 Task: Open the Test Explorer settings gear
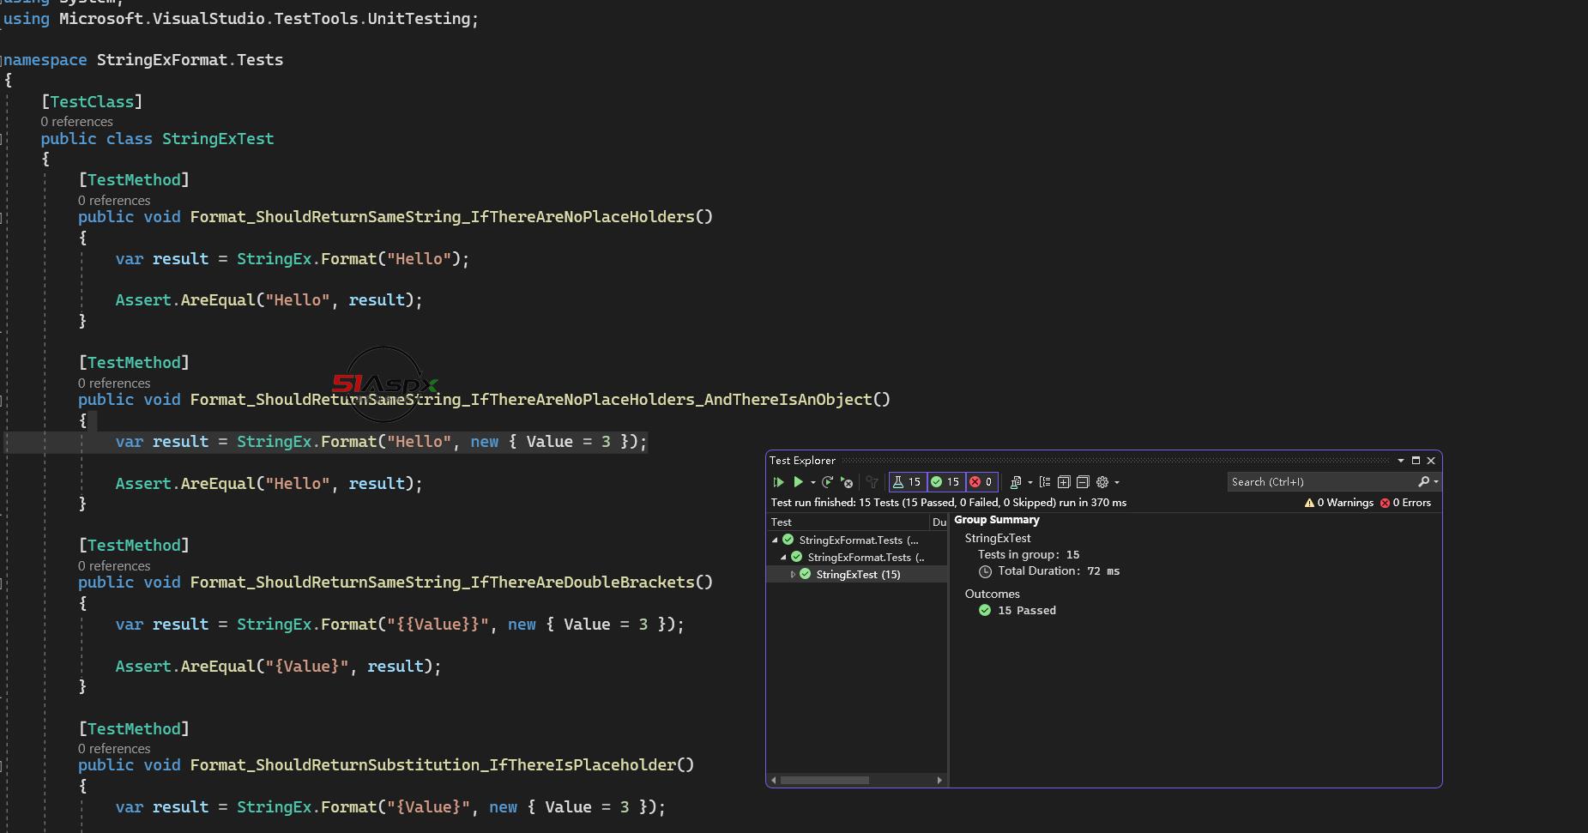coord(1102,482)
